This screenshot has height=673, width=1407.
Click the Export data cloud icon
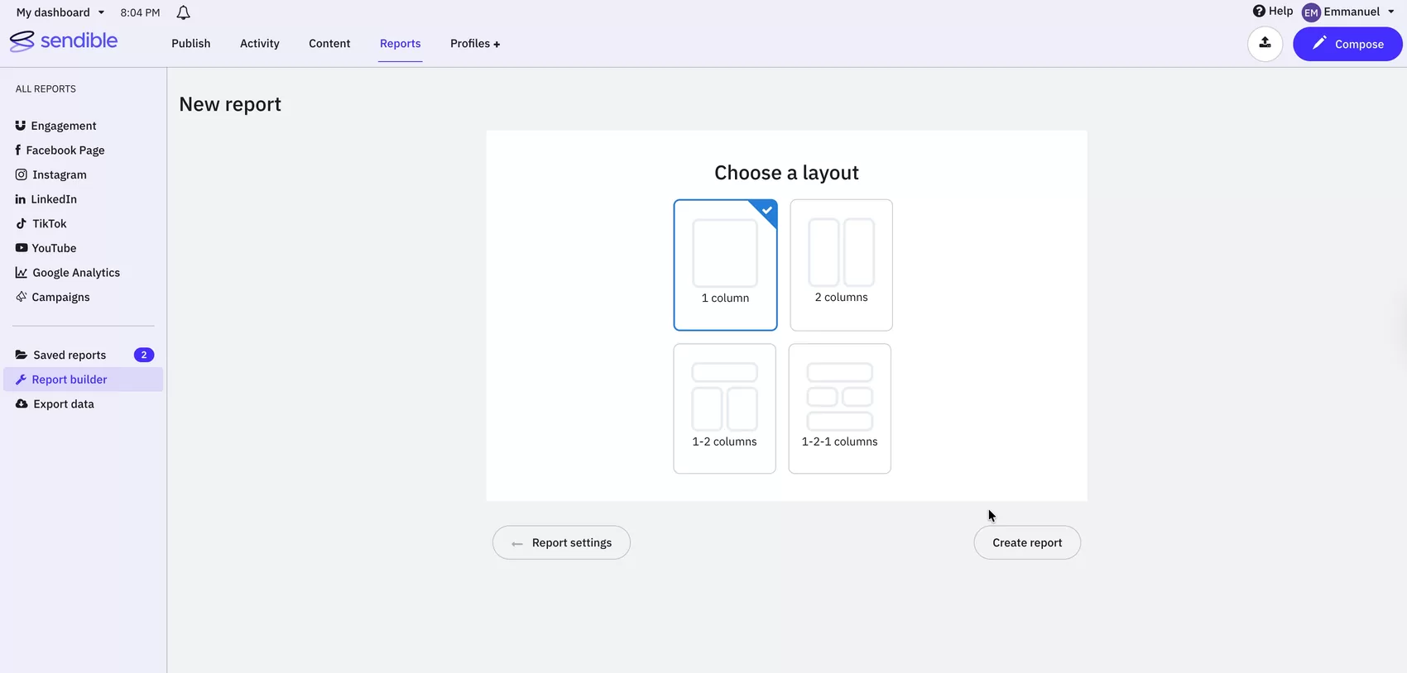(22, 404)
